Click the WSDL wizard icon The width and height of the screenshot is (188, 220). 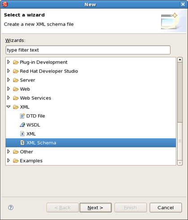click(22, 125)
